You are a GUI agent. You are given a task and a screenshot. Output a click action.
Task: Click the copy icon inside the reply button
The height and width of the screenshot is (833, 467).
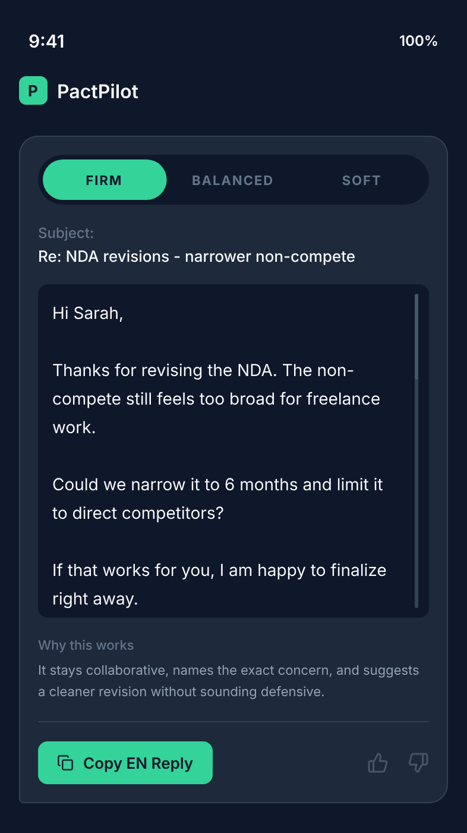(x=67, y=762)
